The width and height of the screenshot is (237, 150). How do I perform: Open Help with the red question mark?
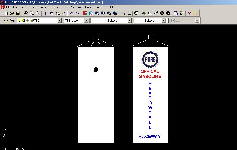pos(189,13)
